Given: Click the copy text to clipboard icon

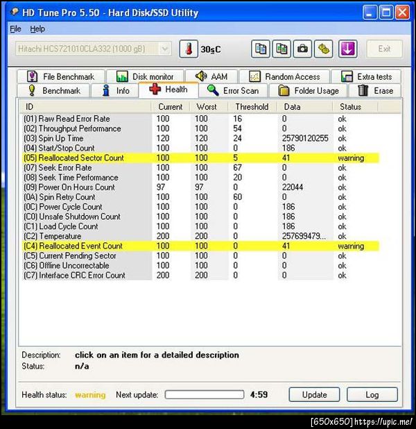Looking at the screenshot, I should pos(261,49).
